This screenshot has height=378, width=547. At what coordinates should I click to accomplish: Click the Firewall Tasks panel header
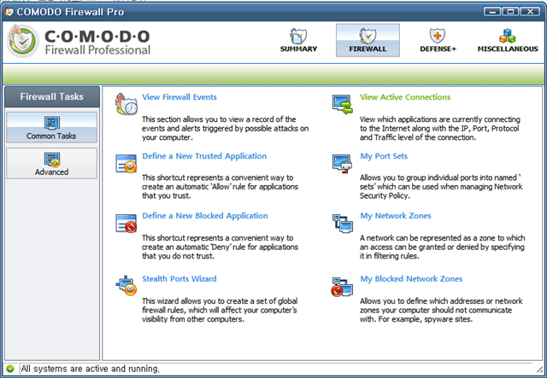[51, 96]
